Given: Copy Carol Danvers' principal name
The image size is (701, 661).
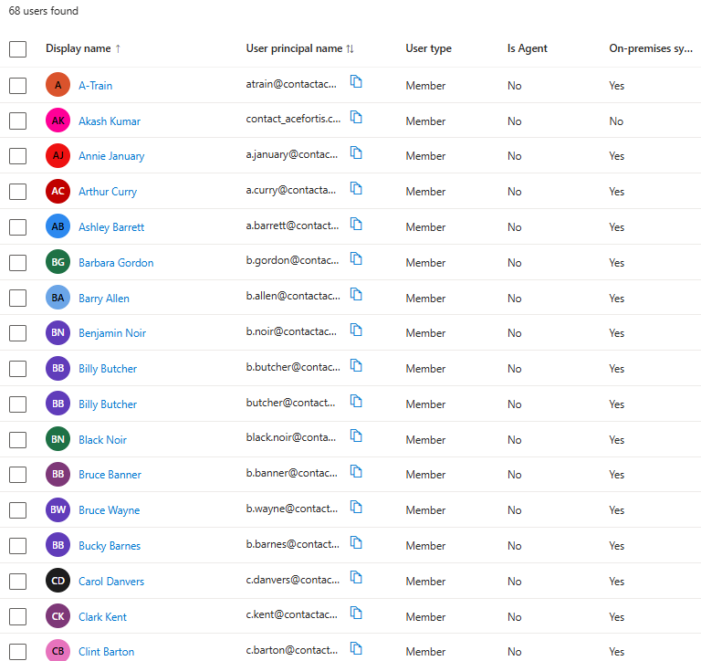Looking at the screenshot, I should [x=356, y=578].
